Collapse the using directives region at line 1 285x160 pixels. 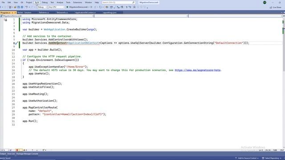(21, 19)
